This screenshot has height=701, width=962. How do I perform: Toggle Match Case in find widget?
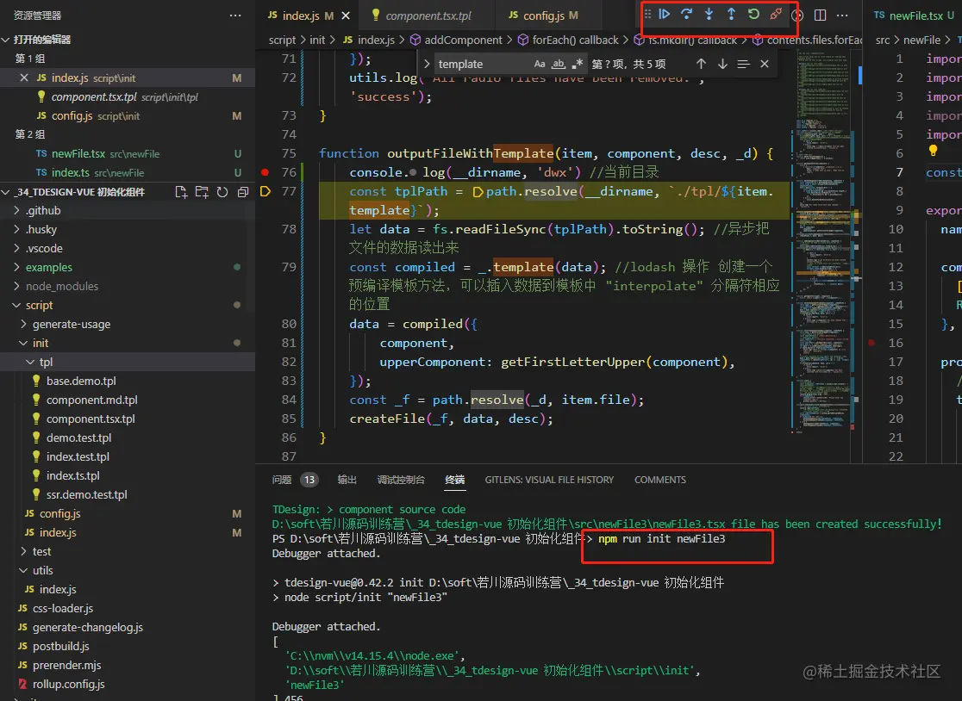pos(540,64)
